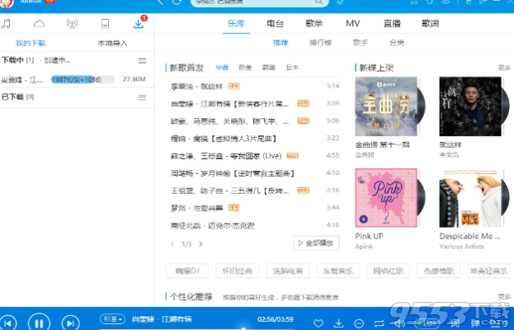Pause the currently playing song
Screen dimensions: 514x330
click(38, 322)
